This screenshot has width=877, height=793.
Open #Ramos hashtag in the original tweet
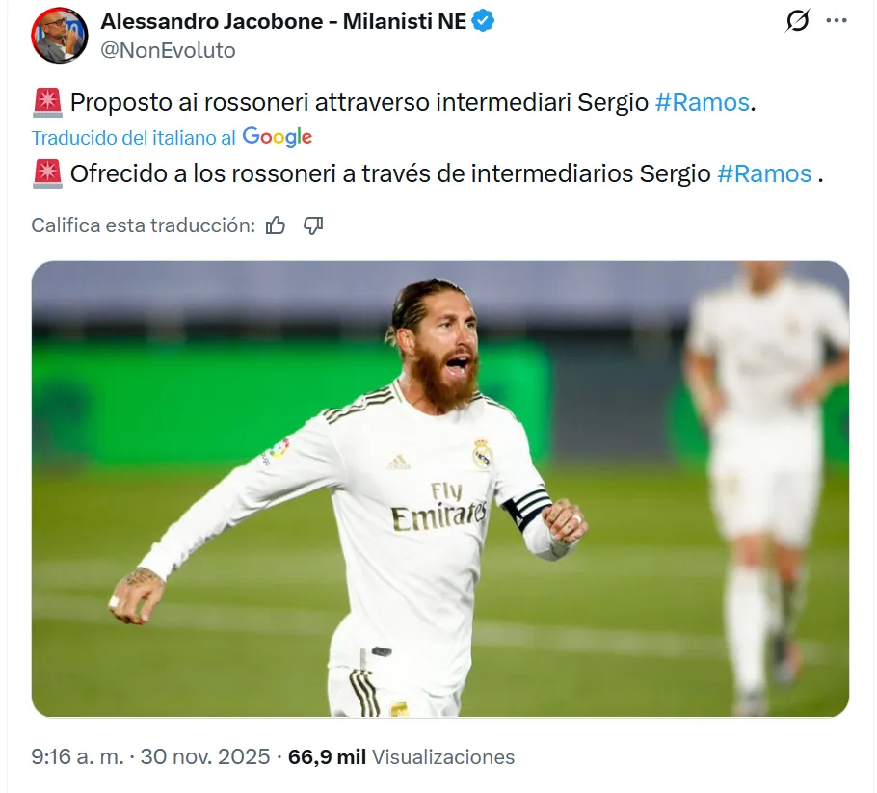(x=702, y=102)
